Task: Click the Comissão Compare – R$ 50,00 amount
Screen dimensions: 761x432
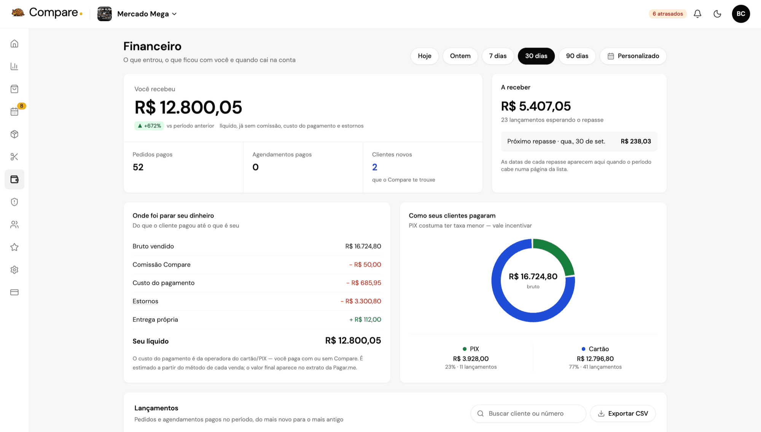Action: click(365, 264)
